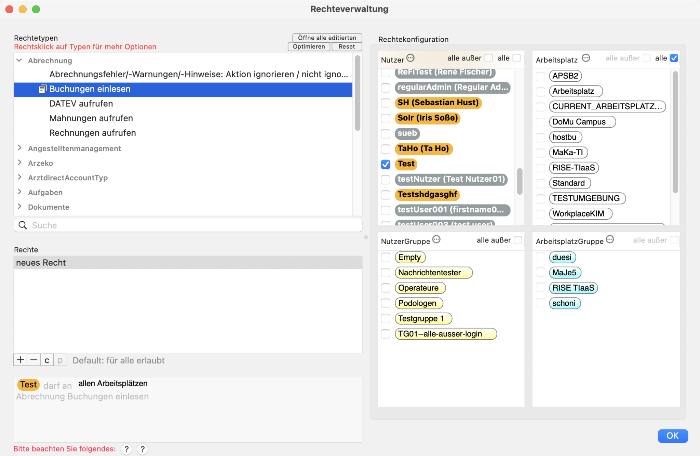Click the APSB2 workplace label
The image size is (700, 456).
[x=565, y=76]
